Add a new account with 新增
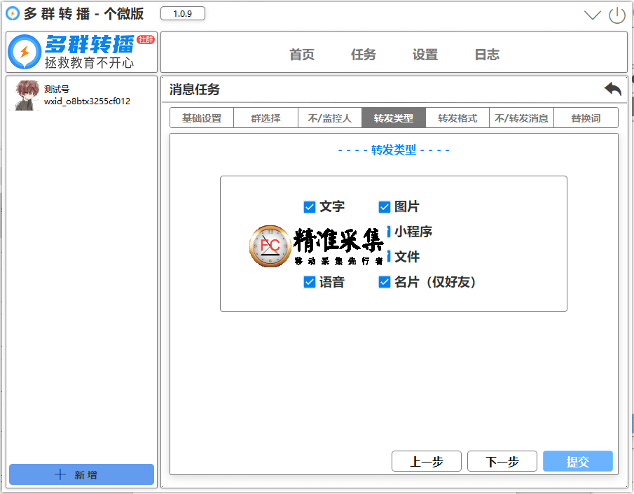The width and height of the screenshot is (634, 494). click(x=82, y=474)
